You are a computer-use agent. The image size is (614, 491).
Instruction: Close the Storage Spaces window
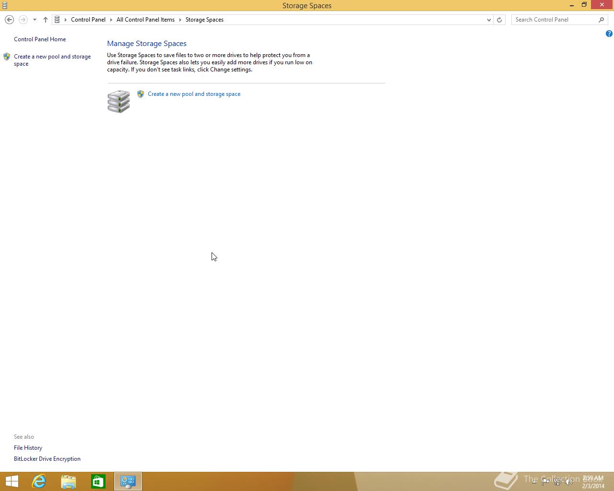tap(602, 5)
